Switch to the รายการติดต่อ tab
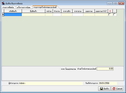This screenshot has height=93, width=126. (x=8, y=7)
